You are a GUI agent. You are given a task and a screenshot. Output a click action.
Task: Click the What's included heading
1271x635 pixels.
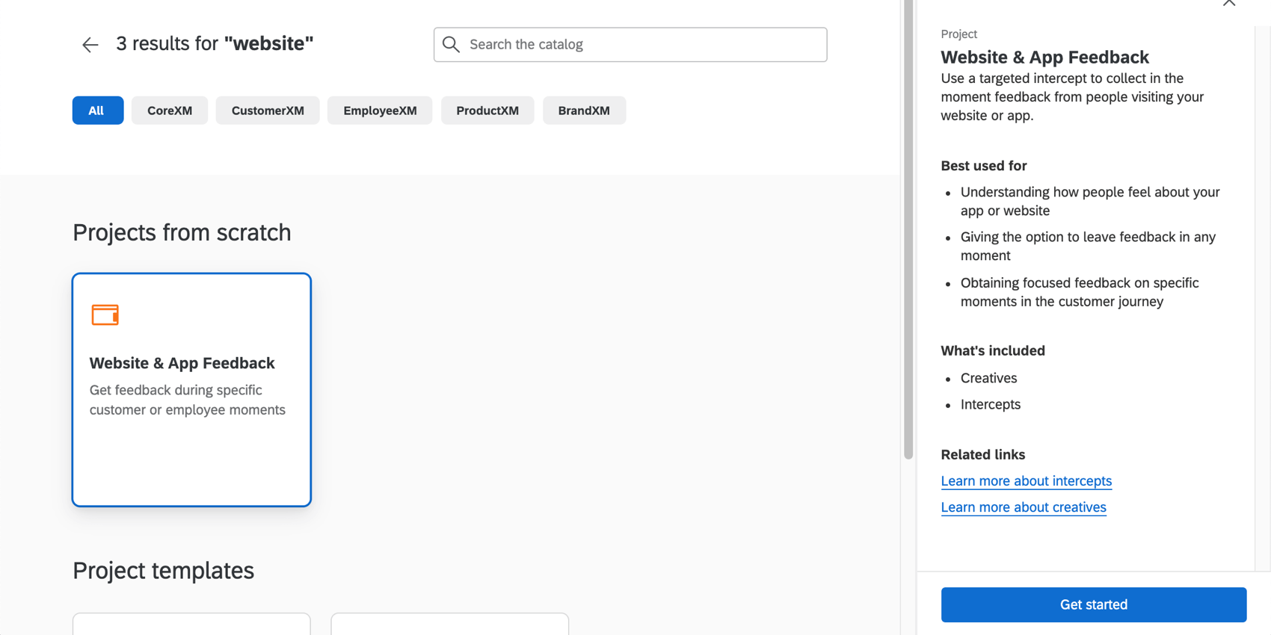click(992, 351)
